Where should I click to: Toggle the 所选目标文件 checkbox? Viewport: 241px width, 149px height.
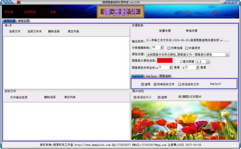(180, 84)
